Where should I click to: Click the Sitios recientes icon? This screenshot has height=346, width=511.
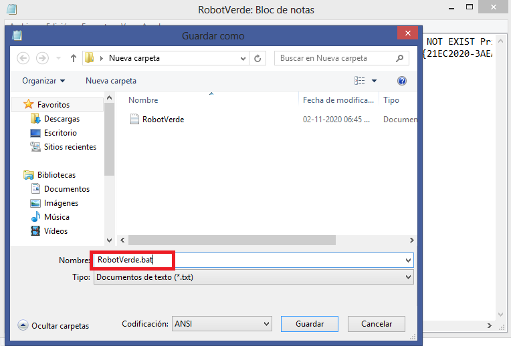click(35, 147)
